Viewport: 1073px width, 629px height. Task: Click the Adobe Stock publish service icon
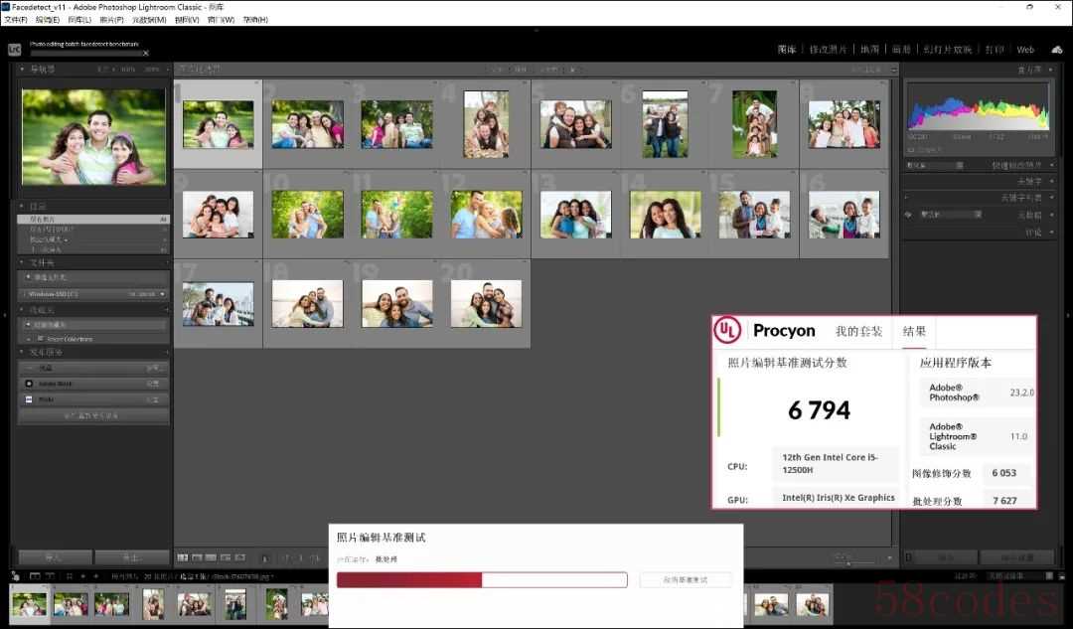tap(29, 384)
